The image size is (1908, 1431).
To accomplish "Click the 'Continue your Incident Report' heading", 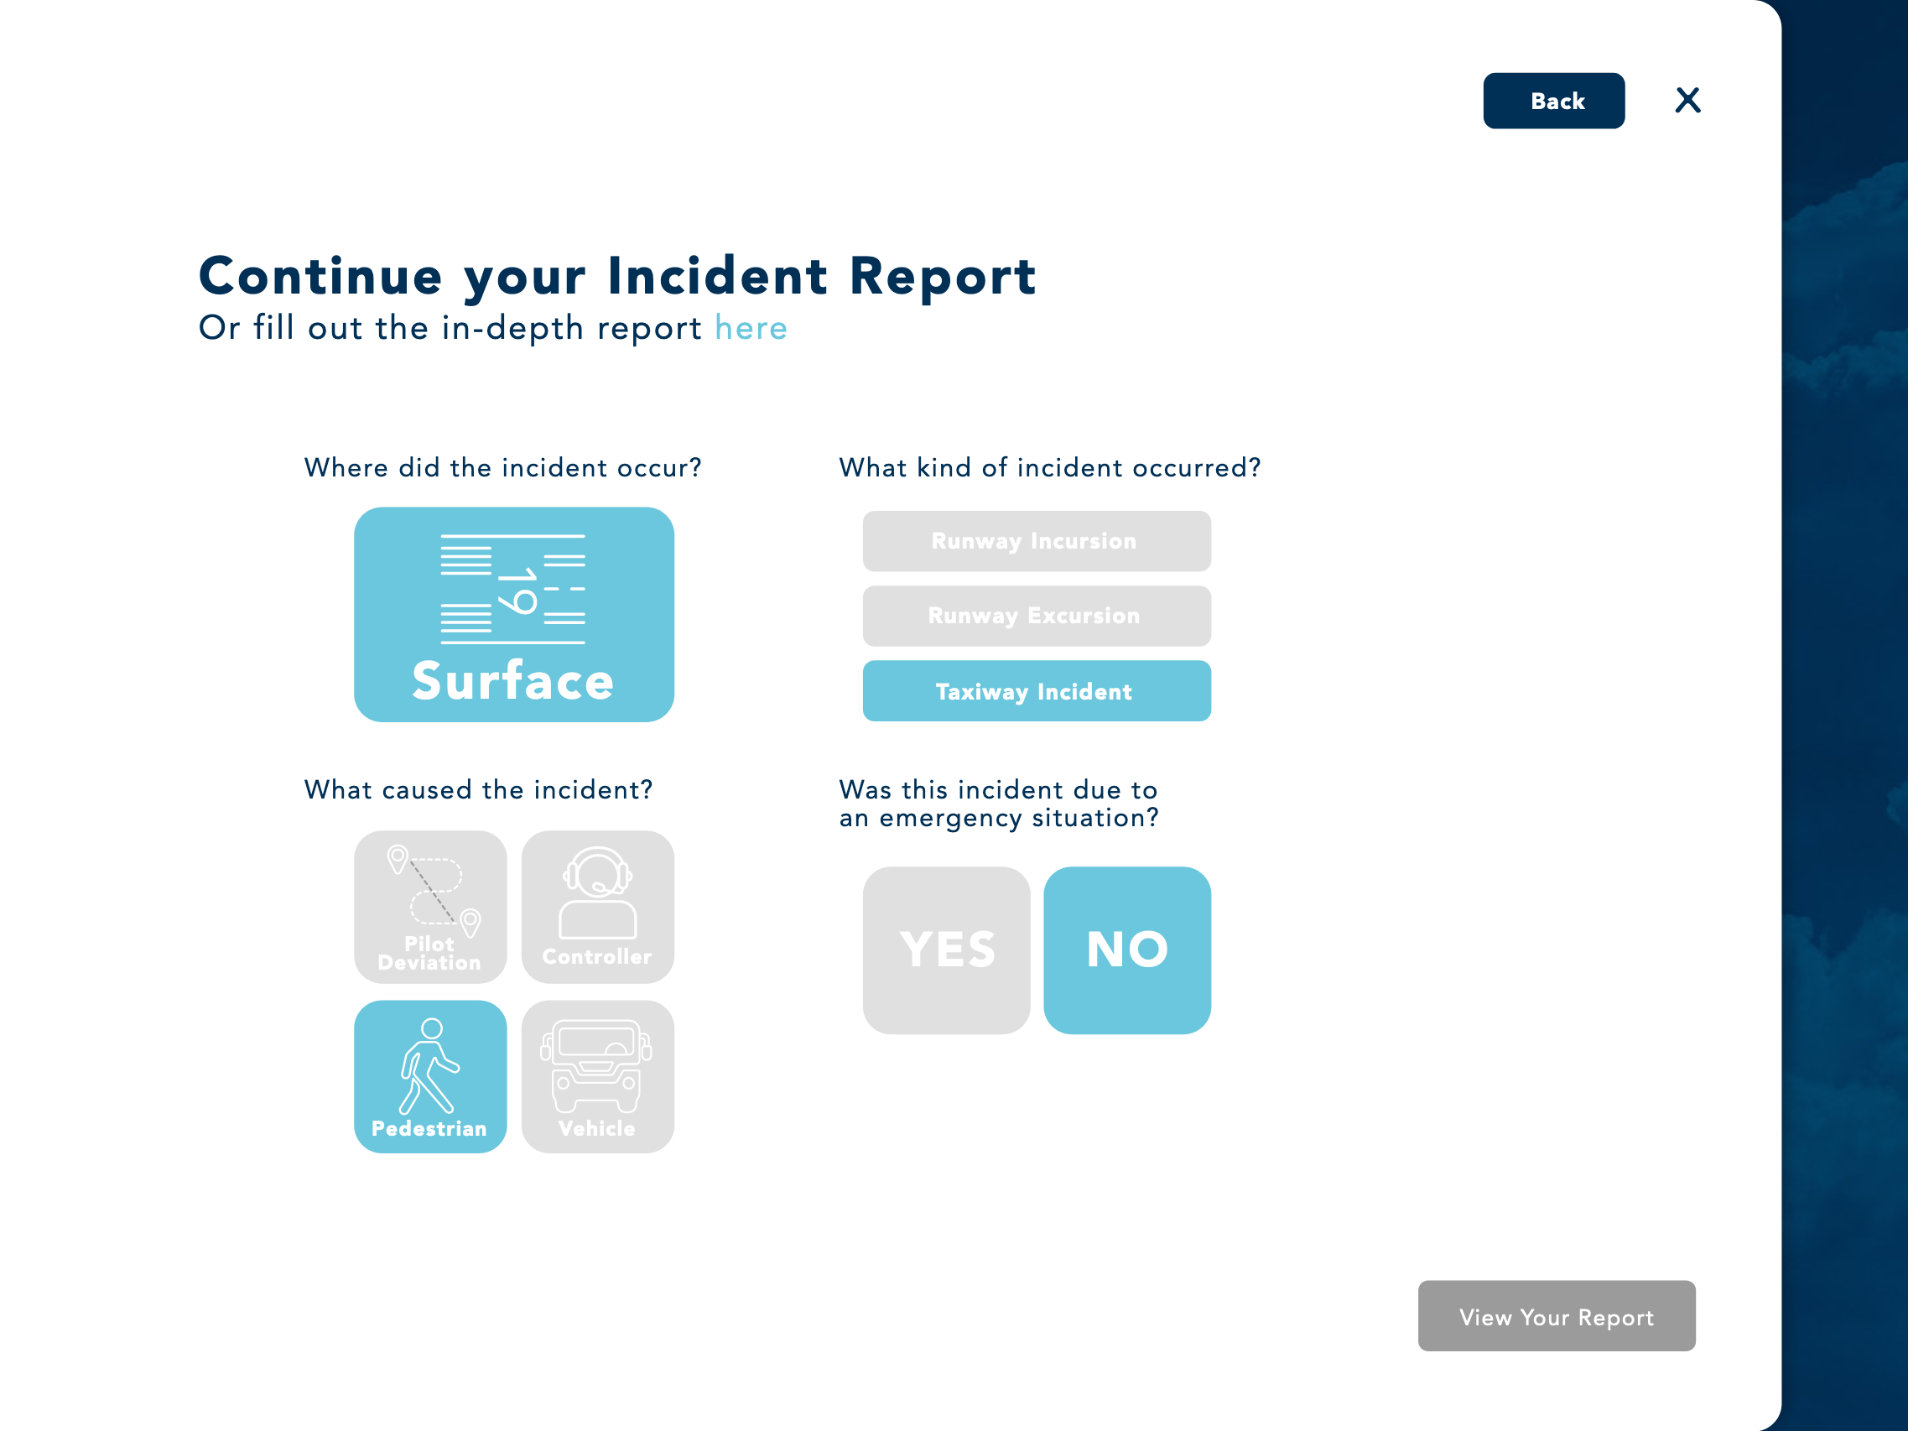I will pos(616,276).
